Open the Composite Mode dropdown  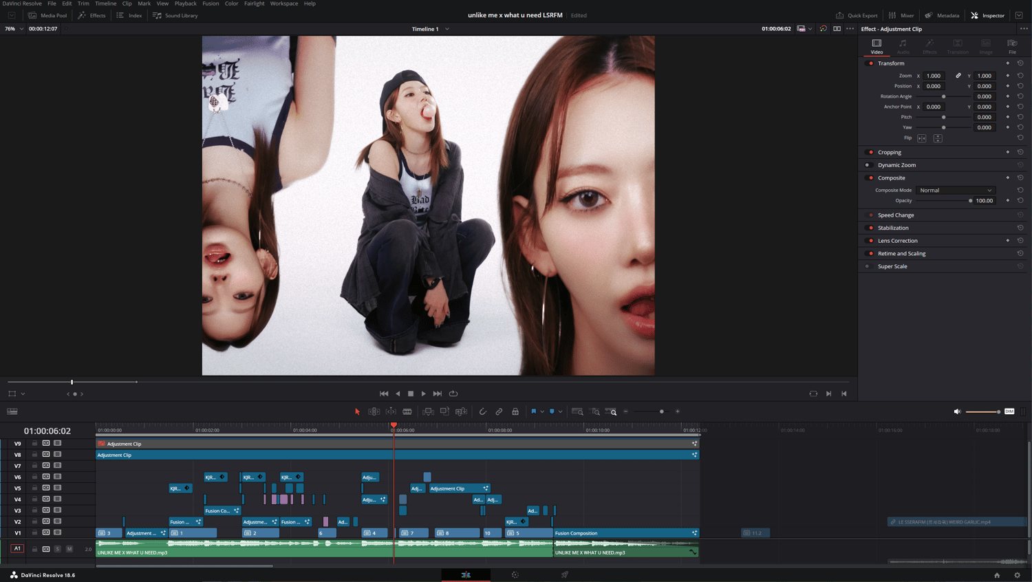point(956,191)
